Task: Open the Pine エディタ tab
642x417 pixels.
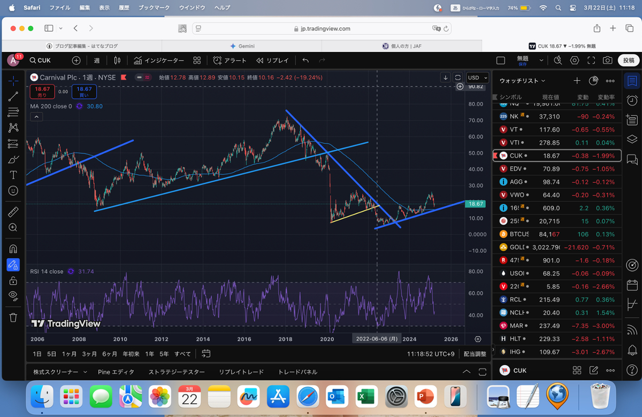Action: click(x=116, y=372)
